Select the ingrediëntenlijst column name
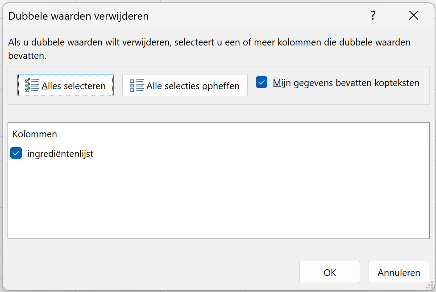 coord(60,154)
